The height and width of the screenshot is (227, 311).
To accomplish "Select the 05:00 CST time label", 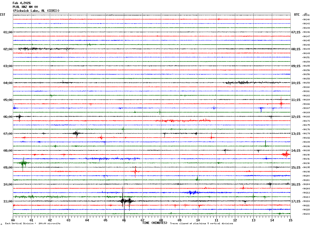I will point(8,100).
